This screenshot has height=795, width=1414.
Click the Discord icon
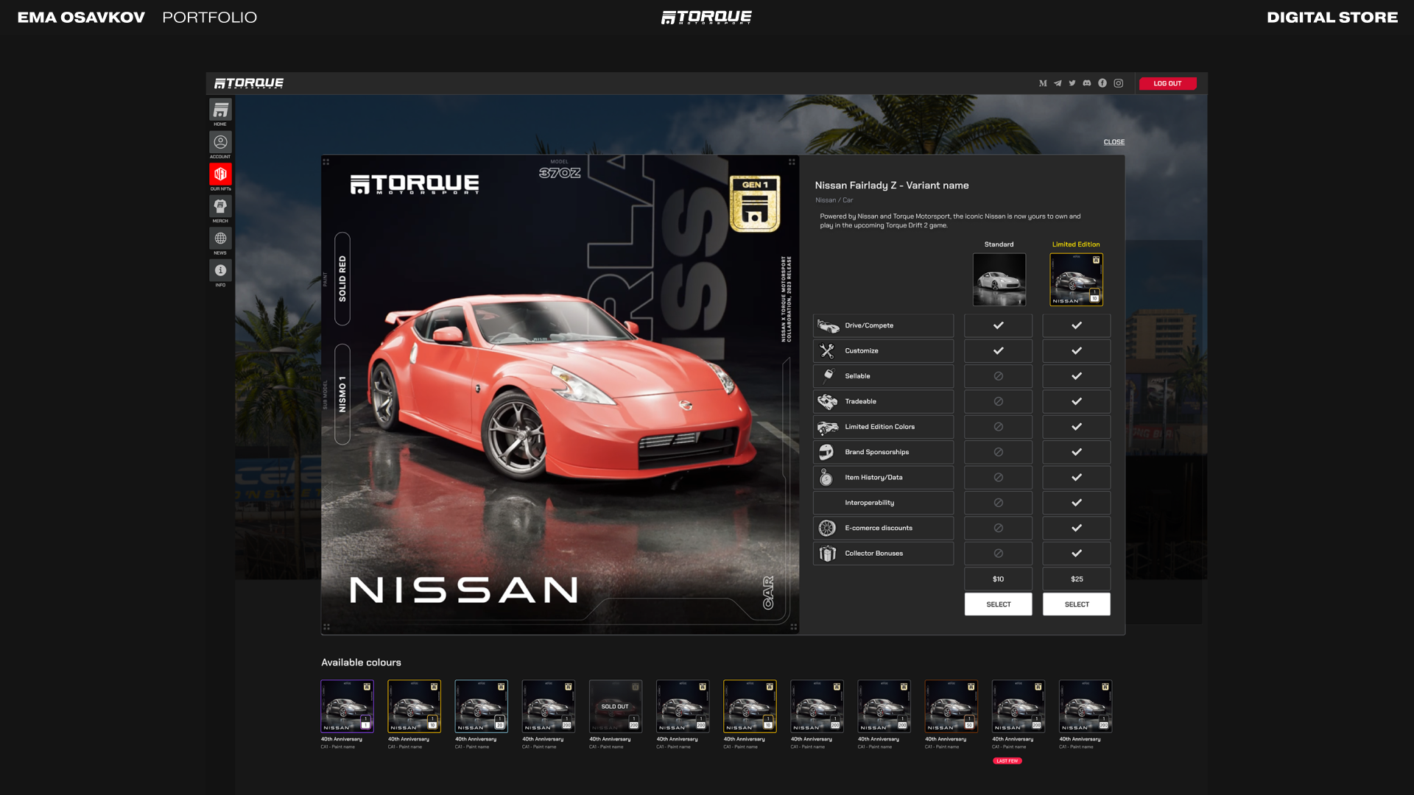[1087, 83]
